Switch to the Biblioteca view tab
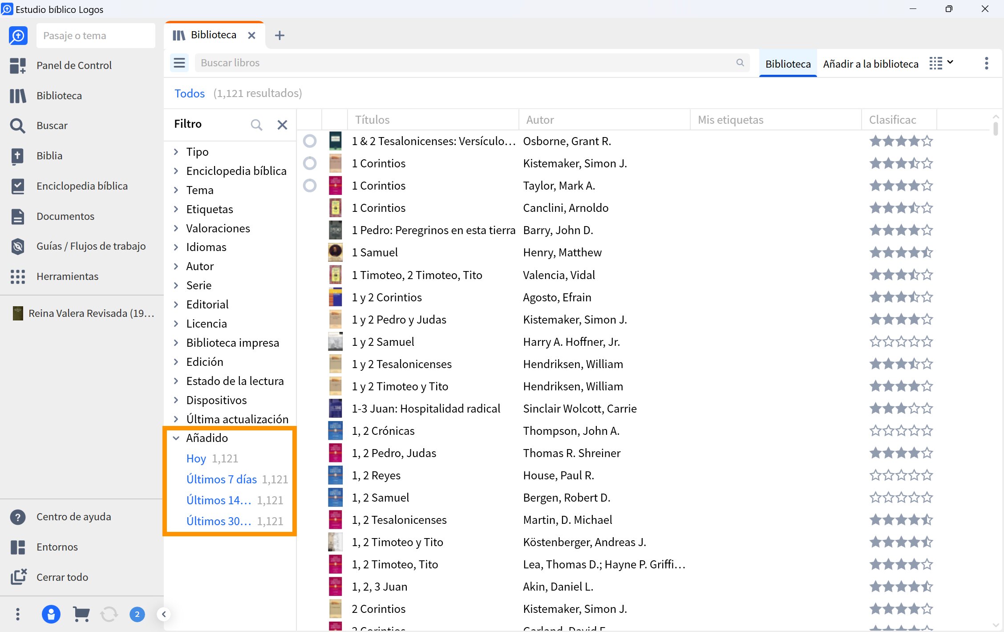This screenshot has height=632, width=1004. click(788, 64)
